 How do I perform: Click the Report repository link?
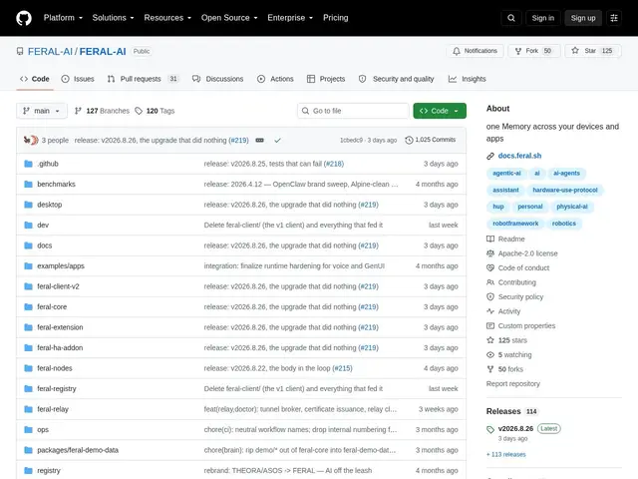click(513, 383)
